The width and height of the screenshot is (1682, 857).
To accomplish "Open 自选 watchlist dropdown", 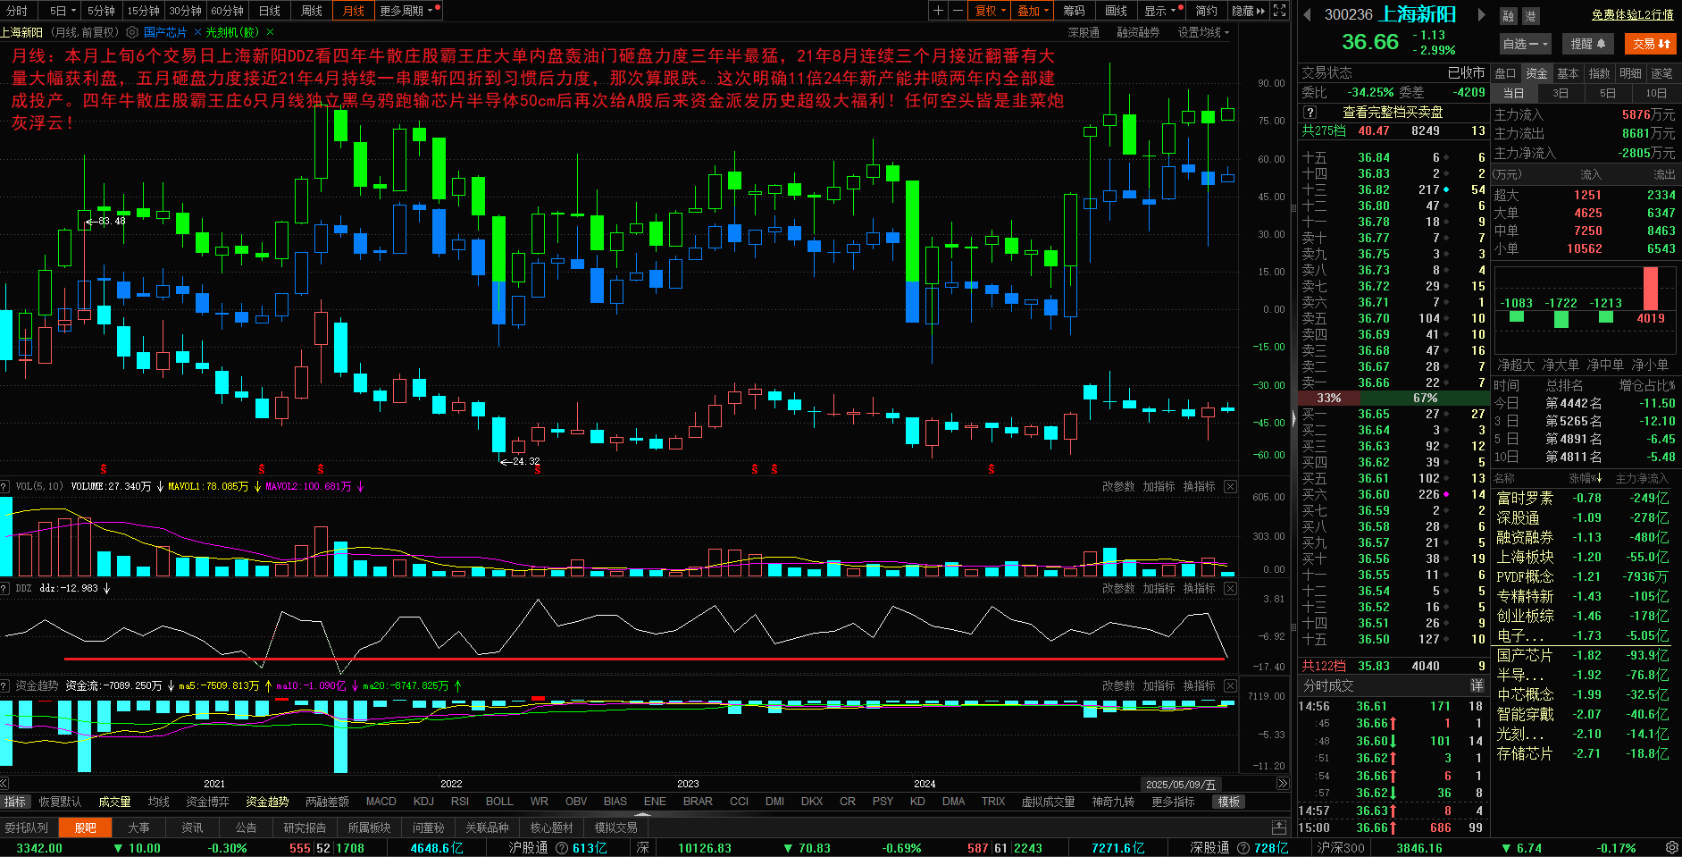I will click(x=1525, y=43).
